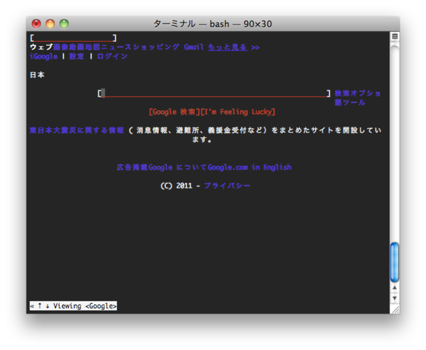The width and height of the screenshot is (426, 350).
Task: Open the iGoogle link
Action: pos(44,56)
